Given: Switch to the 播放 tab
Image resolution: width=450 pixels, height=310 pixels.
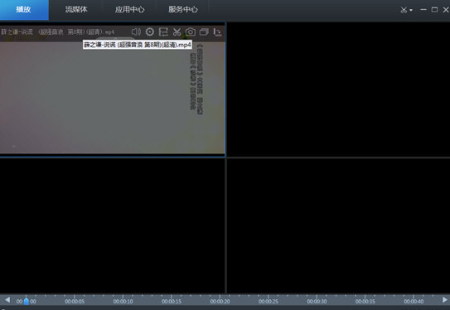Looking at the screenshot, I should tap(24, 10).
